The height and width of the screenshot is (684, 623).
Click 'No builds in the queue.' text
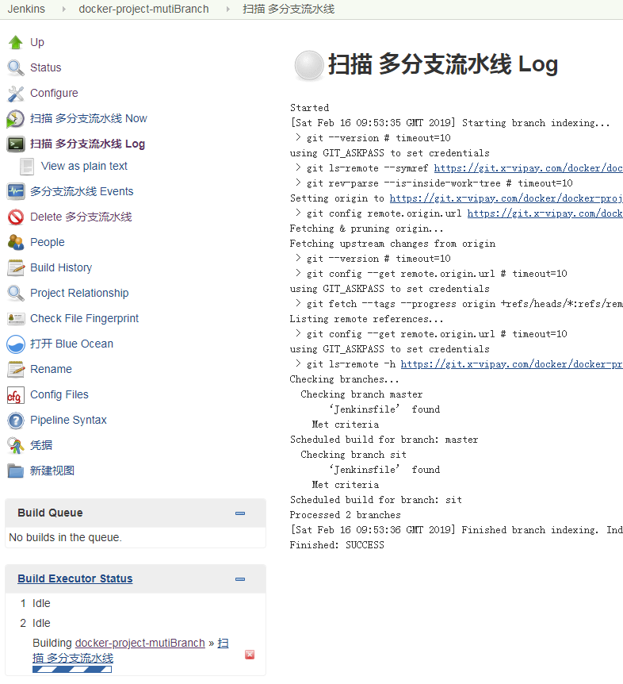click(65, 537)
